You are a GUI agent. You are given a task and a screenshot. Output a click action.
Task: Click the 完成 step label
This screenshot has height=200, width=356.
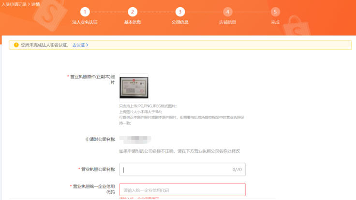(x=275, y=22)
